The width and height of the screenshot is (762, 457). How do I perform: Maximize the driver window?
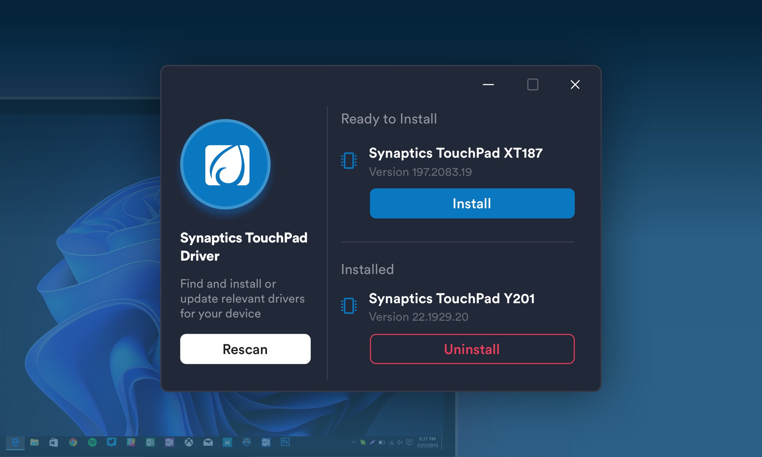(x=533, y=84)
